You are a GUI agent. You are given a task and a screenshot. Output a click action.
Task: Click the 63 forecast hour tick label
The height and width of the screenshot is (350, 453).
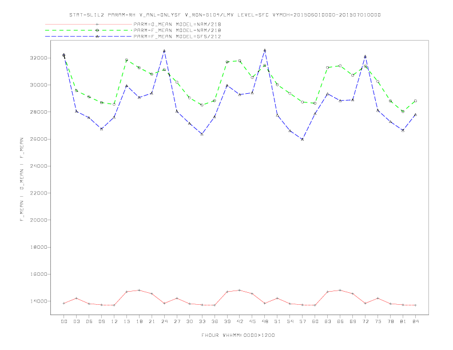[x=328, y=321]
